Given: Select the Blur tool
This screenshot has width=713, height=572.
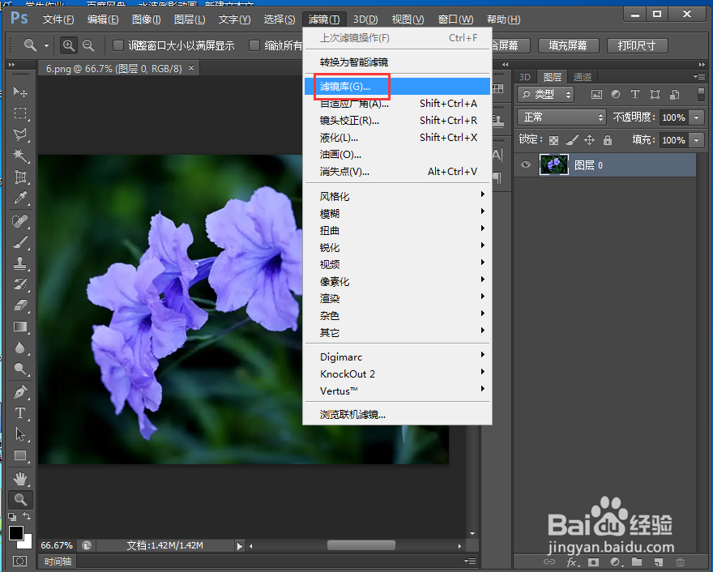Looking at the screenshot, I should click(20, 348).
